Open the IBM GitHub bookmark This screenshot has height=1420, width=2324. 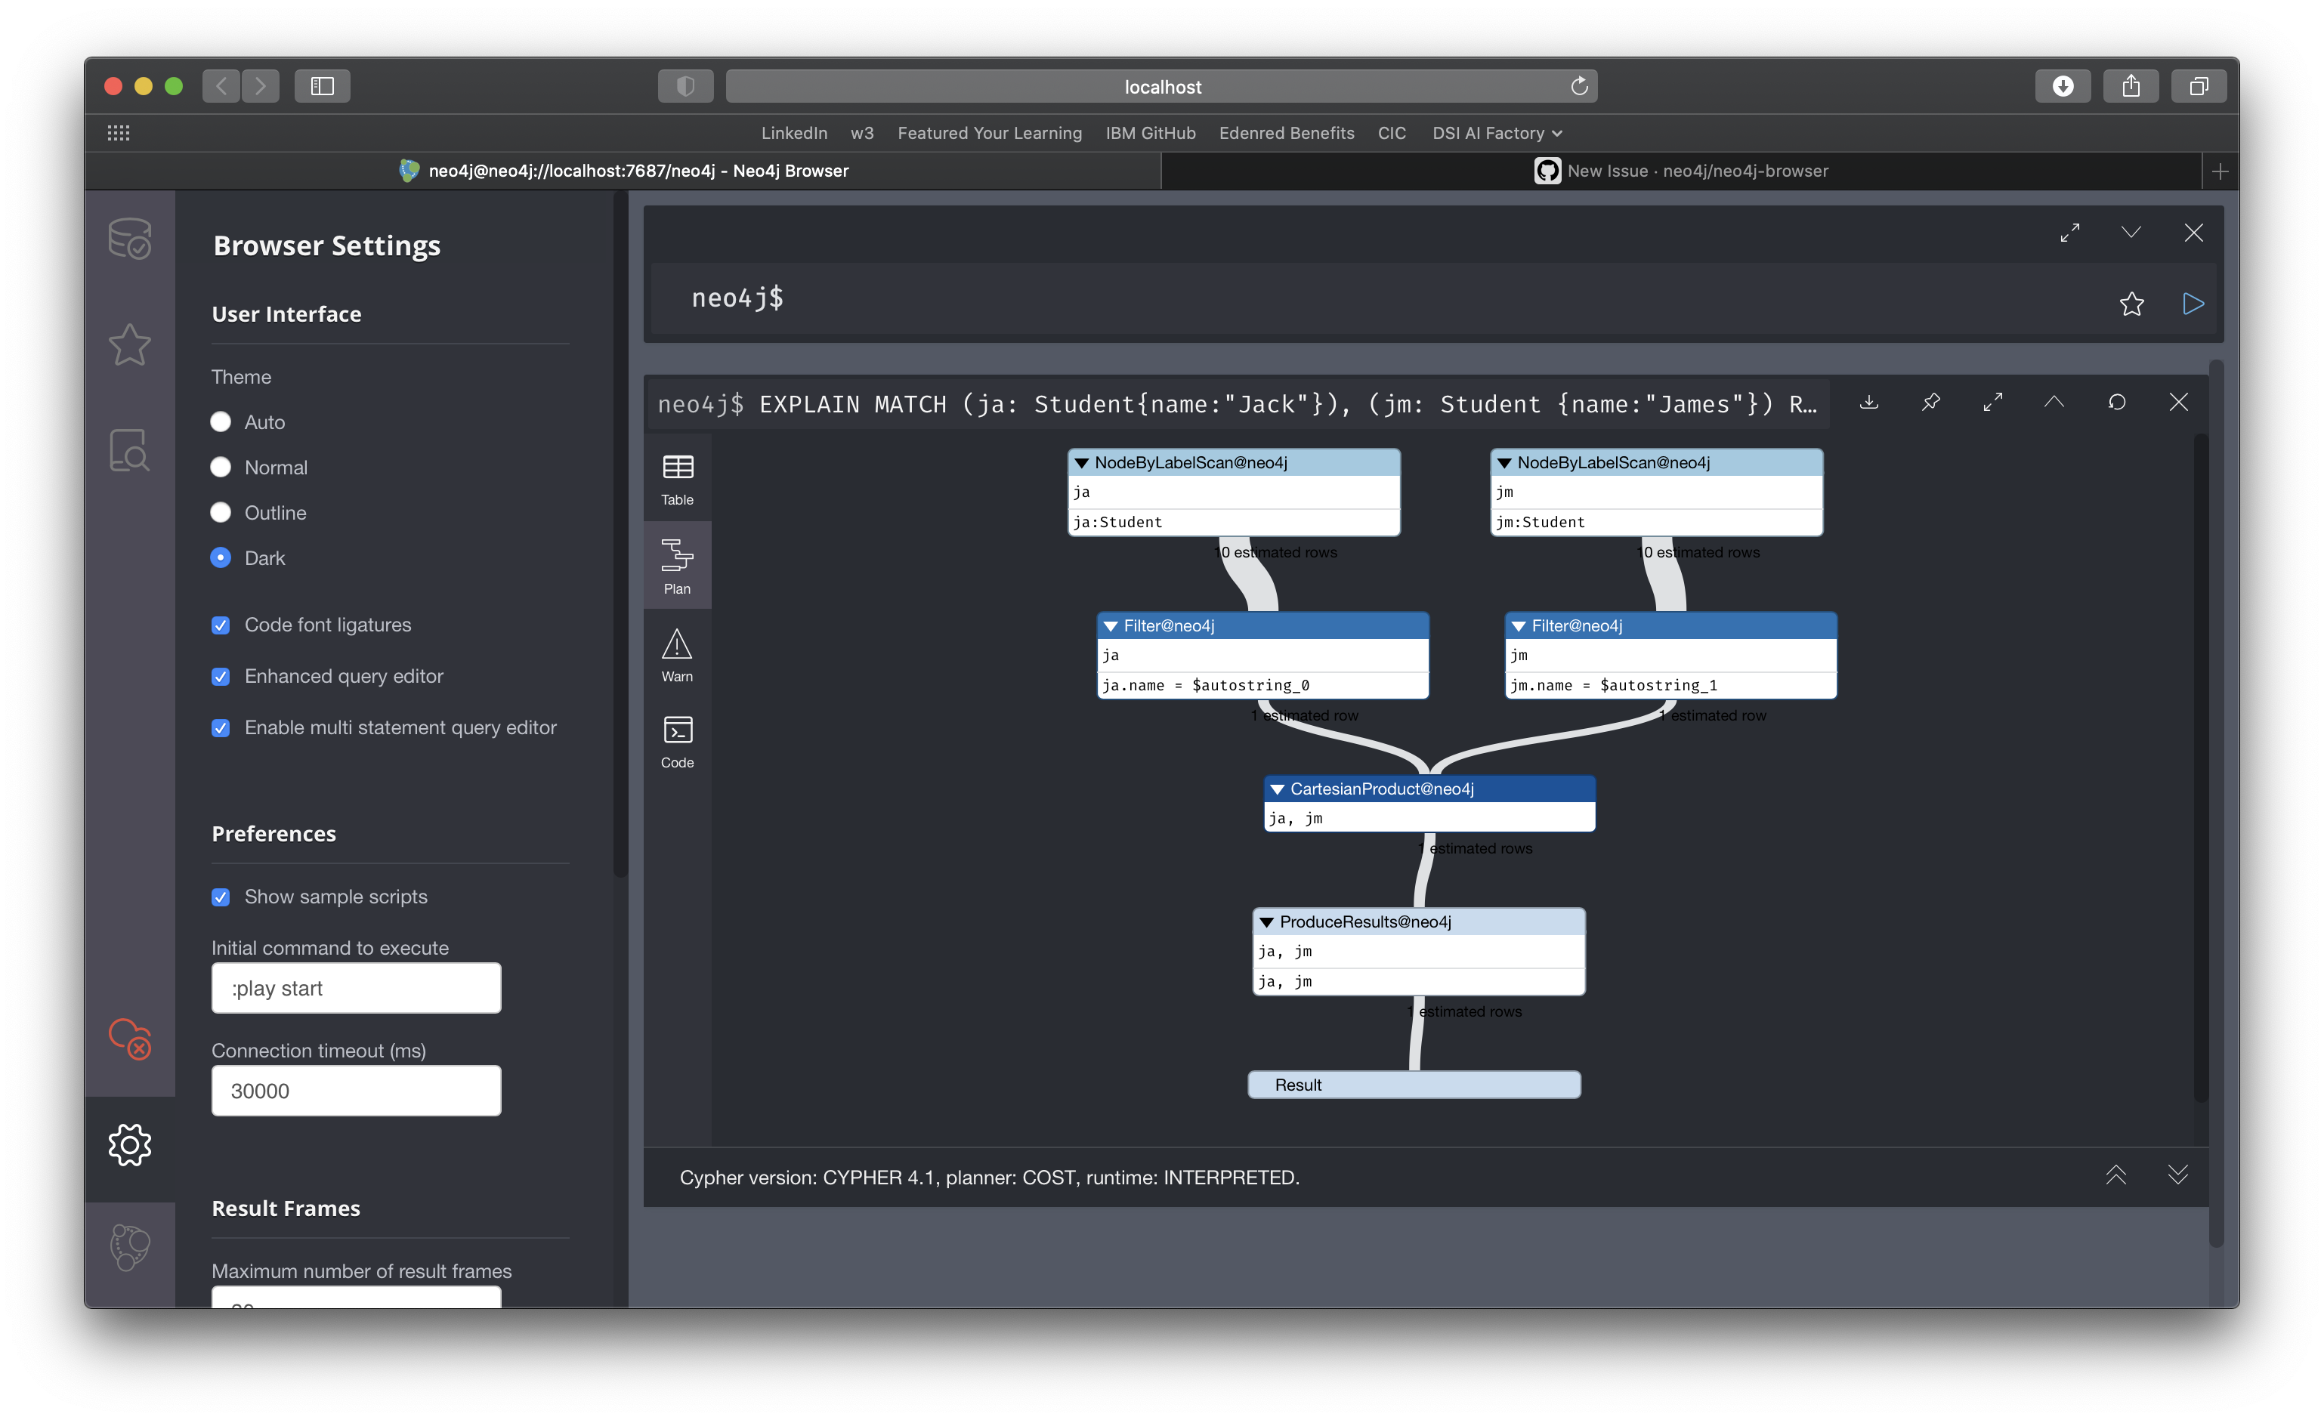coord(1149,133)
